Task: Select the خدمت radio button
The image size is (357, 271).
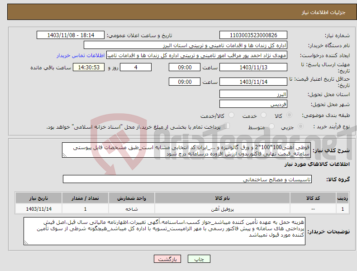Action: (x=263, y=115)
